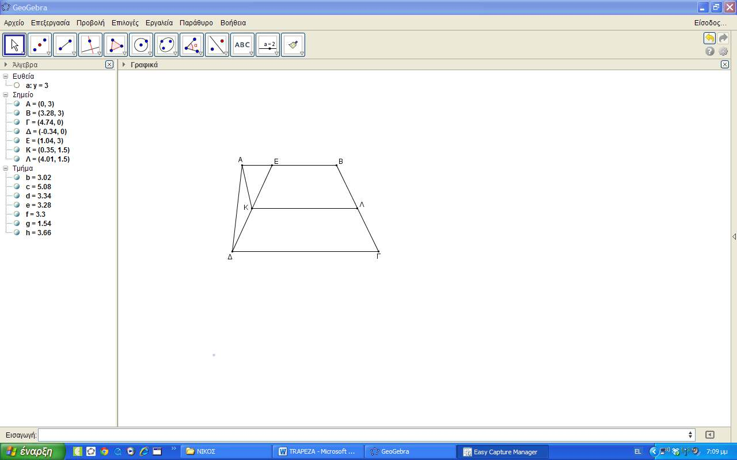The height and width of the screenshot is (460, 737).
Task: Open the έναρξη Start button
Action: tap(33, 451)
